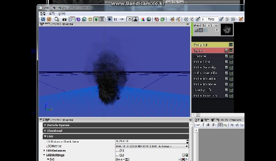Toggle the Color Over Life checkbox
Viewport: 276px width, 161px height.
point(226,73)
